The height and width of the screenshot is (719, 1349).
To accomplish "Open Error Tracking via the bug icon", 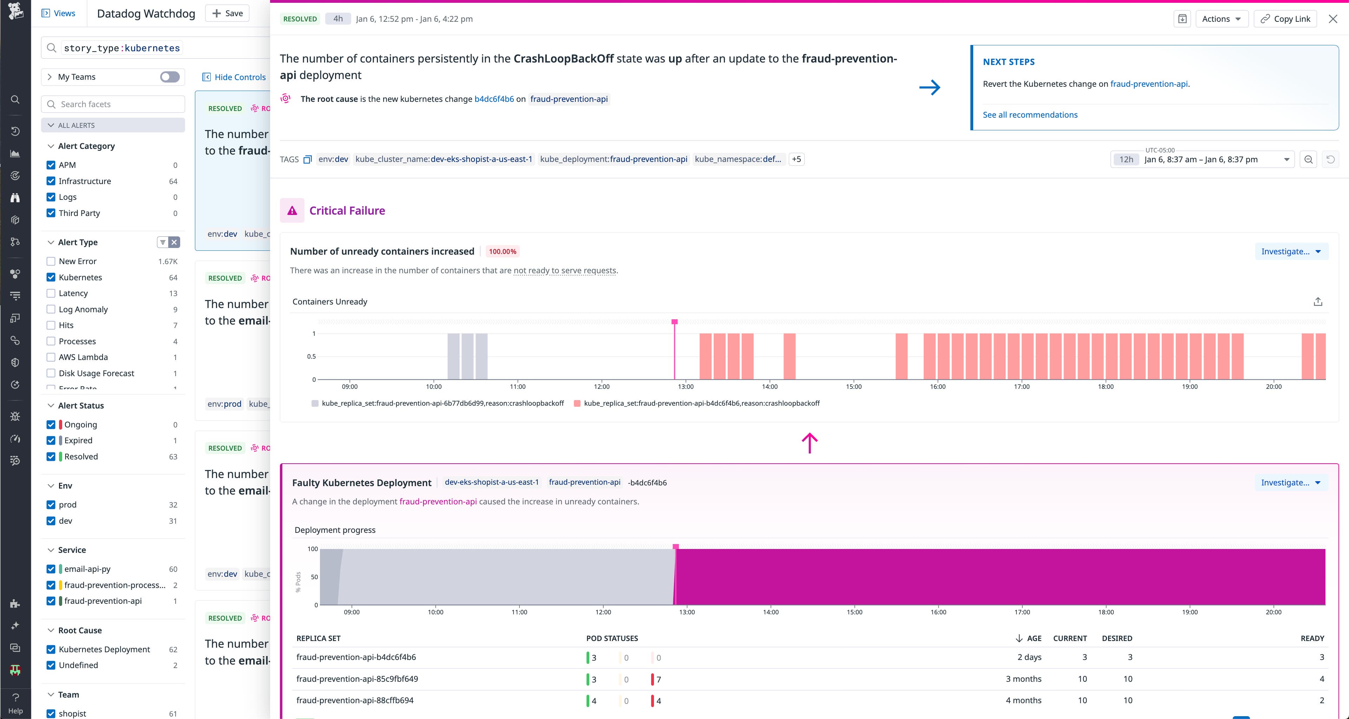I will (x=15, y=416).
